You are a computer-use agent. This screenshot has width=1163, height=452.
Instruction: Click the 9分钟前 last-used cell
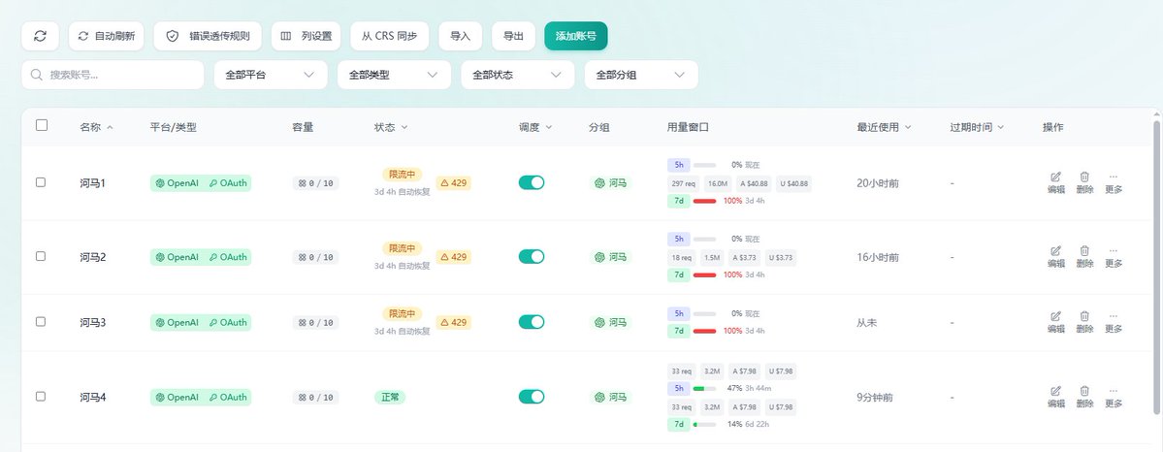875,397
